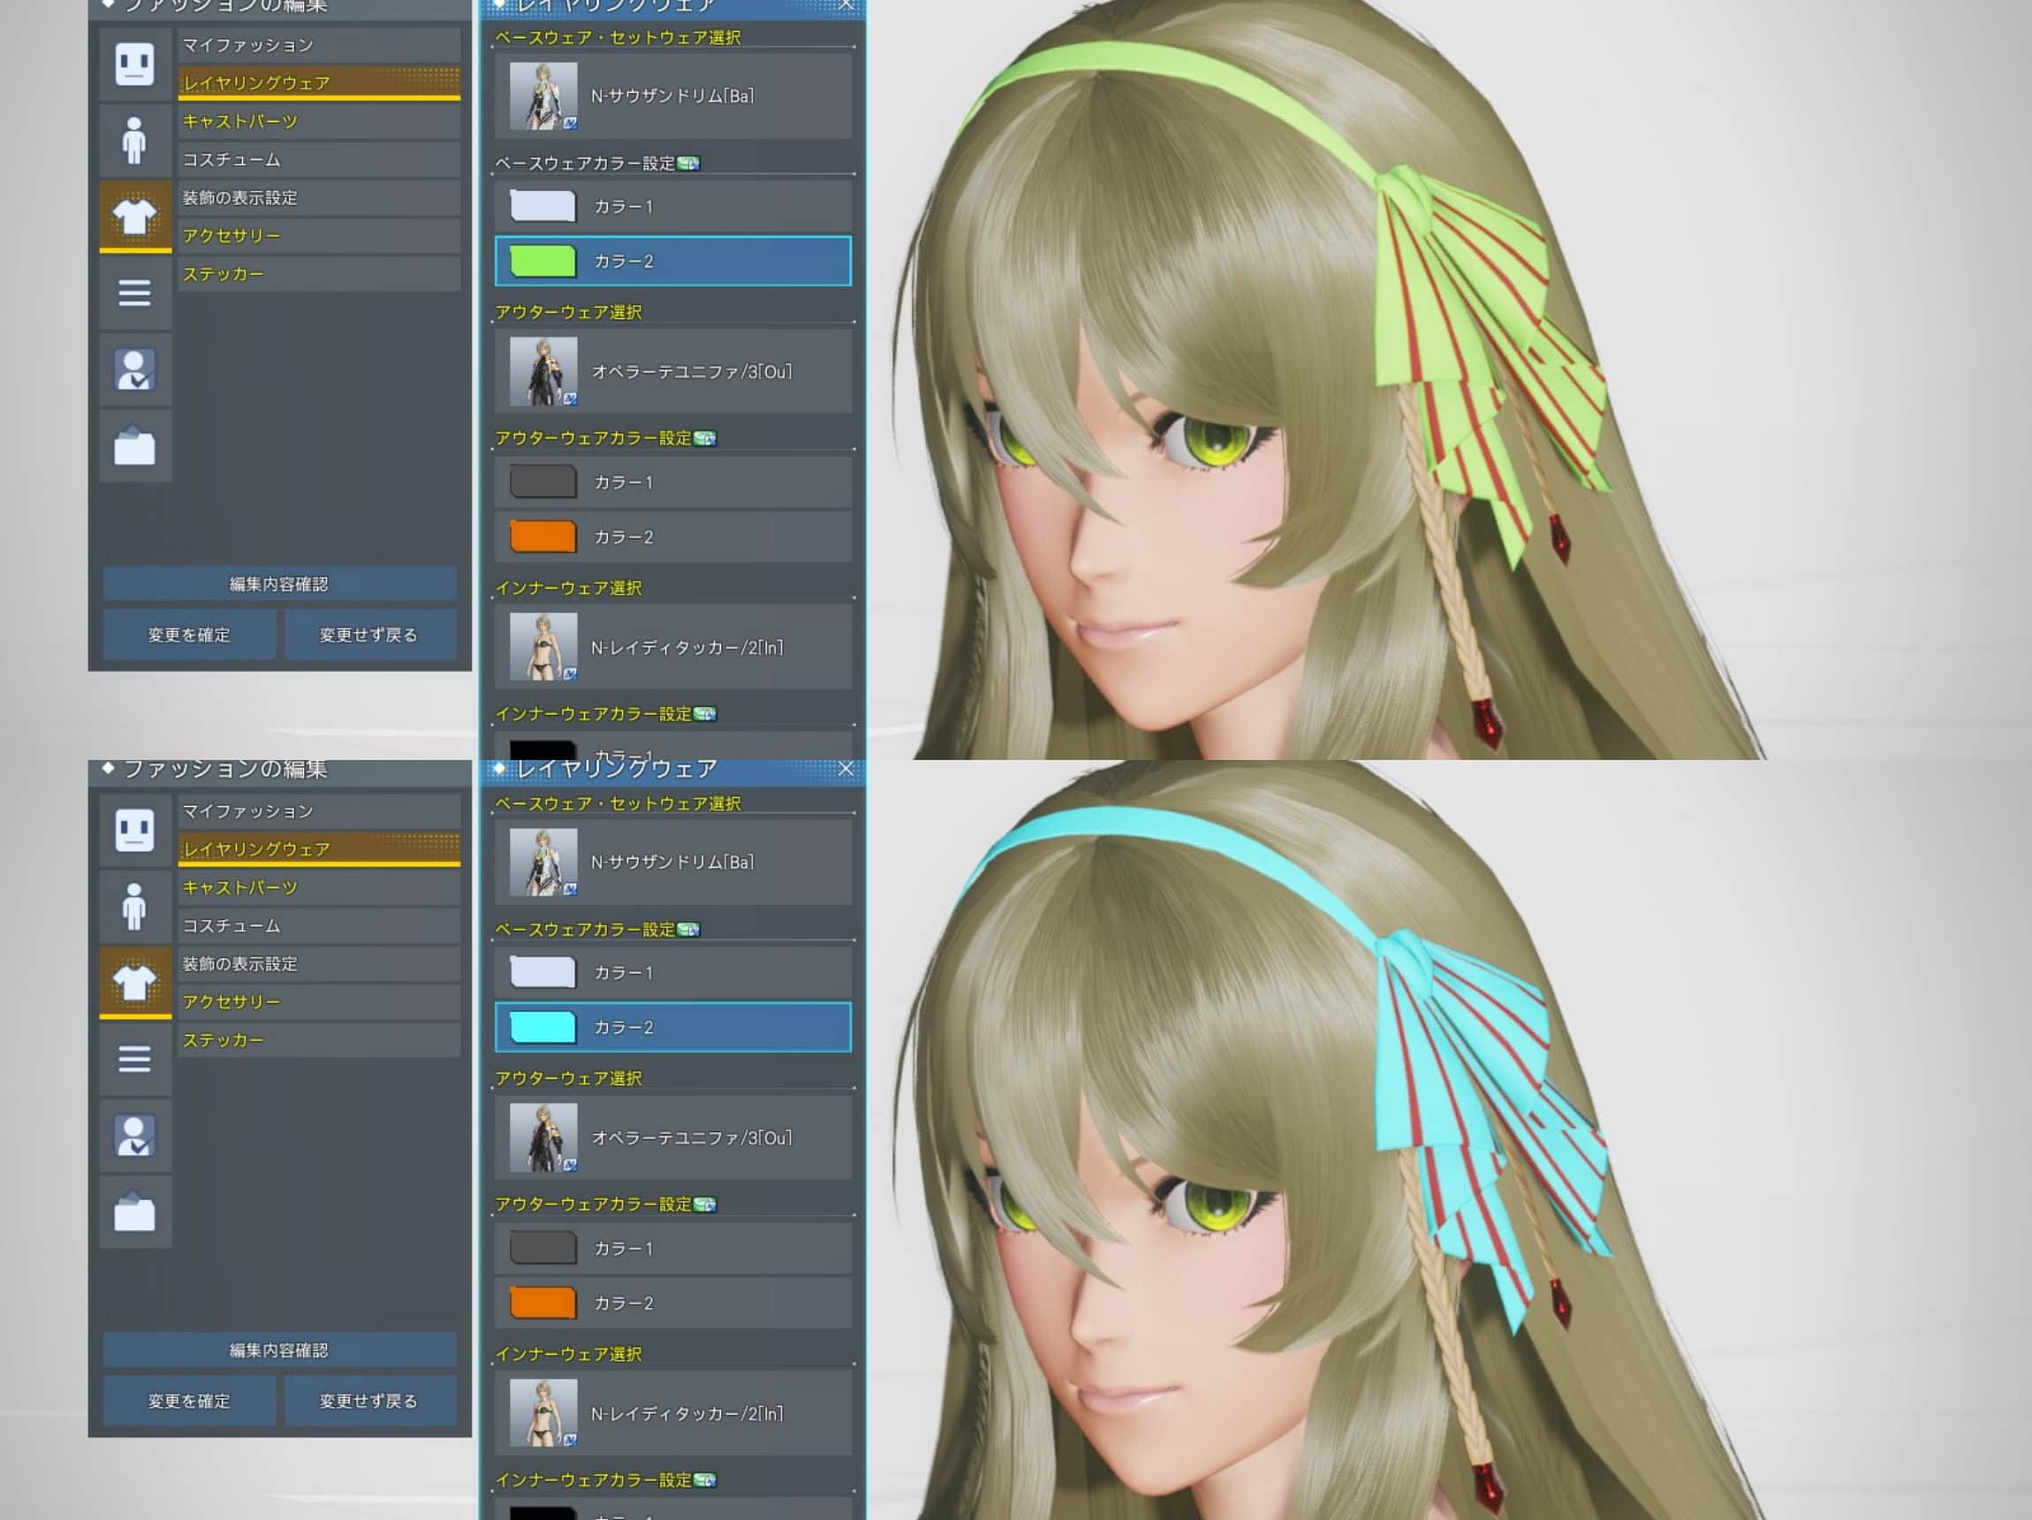Open N-サウザンドリム[Ba] thumbnail in green-ribbon screenshot
This screenshot has width=2032, height=1520.
[x=543, y=95]
